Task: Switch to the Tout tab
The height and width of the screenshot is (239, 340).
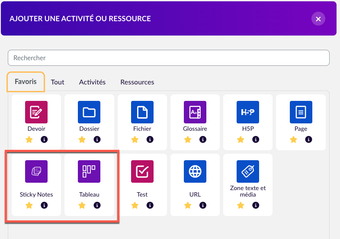Action: click(x=58, y=82)
